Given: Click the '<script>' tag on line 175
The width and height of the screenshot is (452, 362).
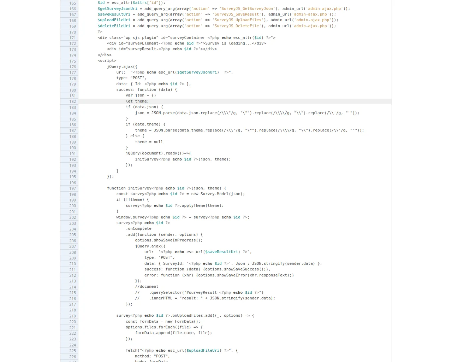Looking at the screenshot, I should pos(107,60).
